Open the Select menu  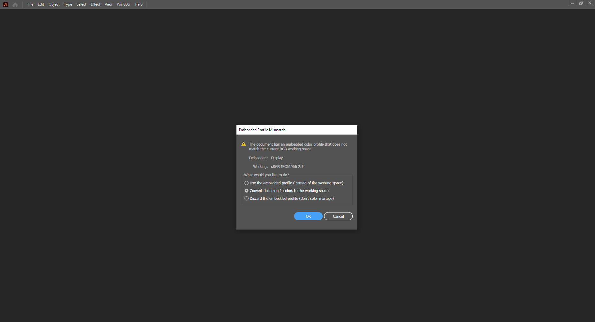[81, 4]
